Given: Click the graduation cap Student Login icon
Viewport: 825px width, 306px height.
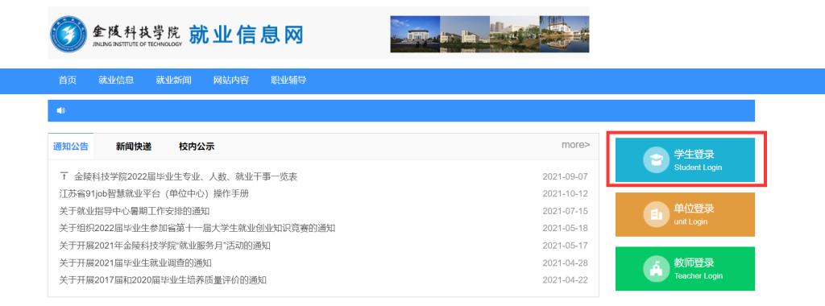Looking at the screenshot, I should pyautogui.click(x=656, y=159).
